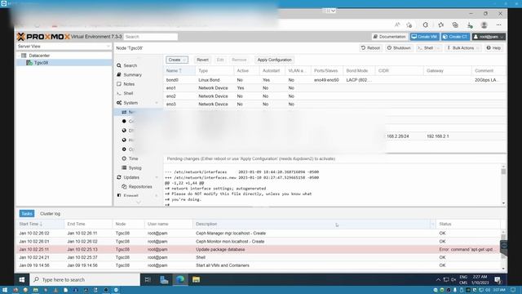Select Start all VMs and Containers task
This screenshot has width=522, height=294.
coord(258,265)
